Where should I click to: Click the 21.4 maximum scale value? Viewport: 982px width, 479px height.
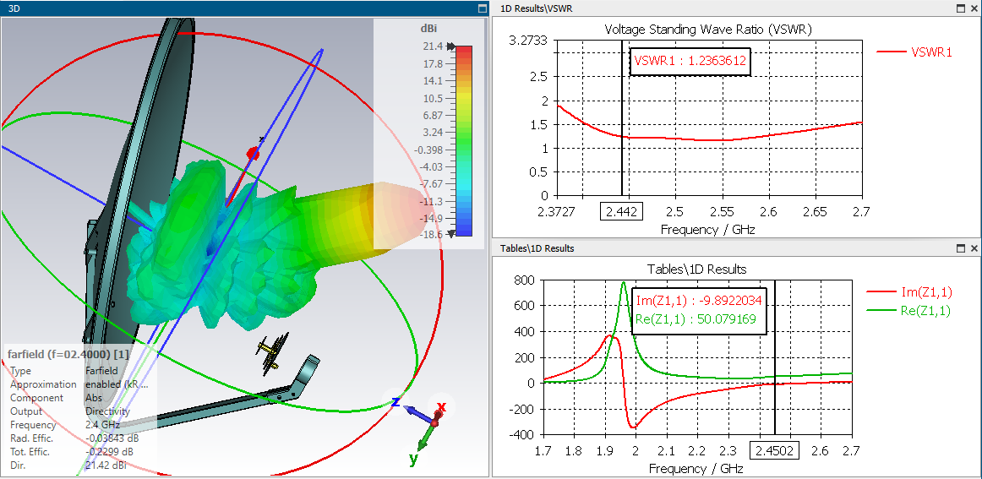(x=432, y=46)
